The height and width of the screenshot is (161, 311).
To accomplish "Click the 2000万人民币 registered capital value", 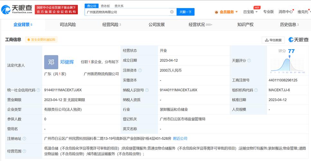I will pos(170,70).
